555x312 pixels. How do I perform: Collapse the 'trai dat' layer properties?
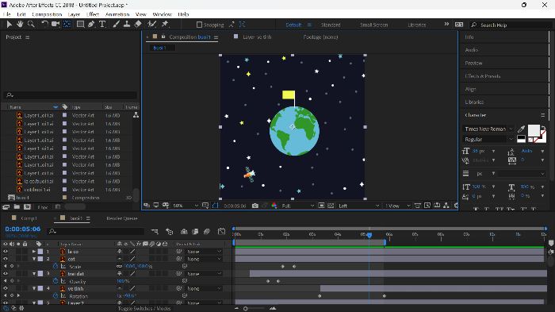tap(34, 274)
